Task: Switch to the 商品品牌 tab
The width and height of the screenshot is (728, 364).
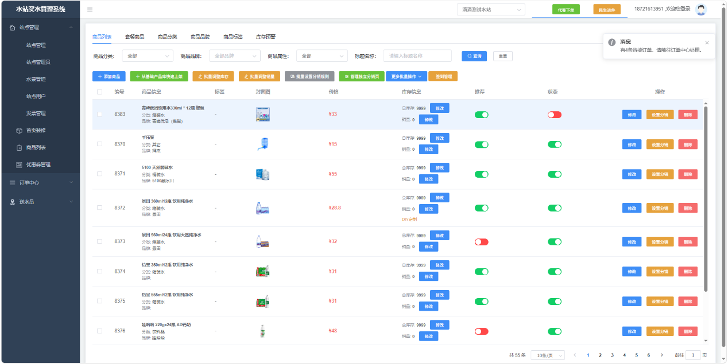Action: tap(200, 37)
